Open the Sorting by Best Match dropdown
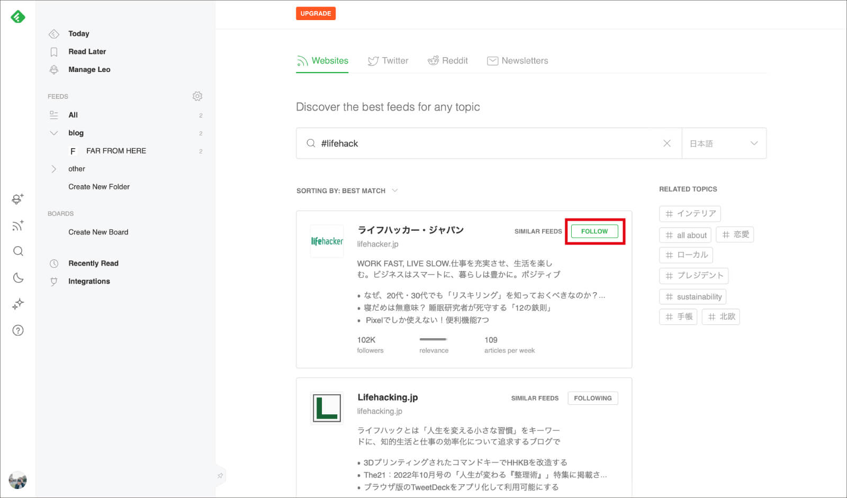 click(x=347, y=191)
